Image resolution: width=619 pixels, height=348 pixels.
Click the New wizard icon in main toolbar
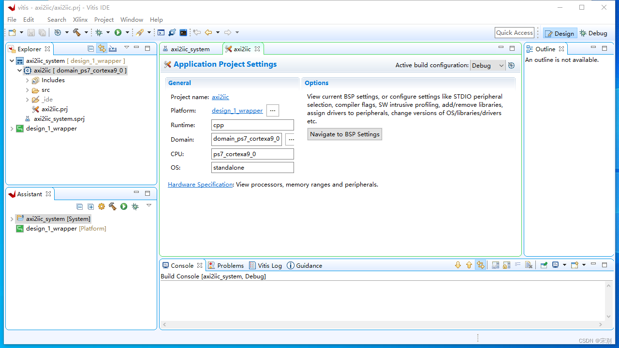(x=13, y=32)
